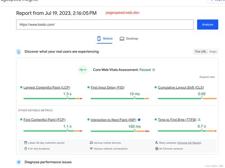The height and width of the screenshot is (168, 225).
Task: Click the Analyze button
Action: (x=207, y=25)
